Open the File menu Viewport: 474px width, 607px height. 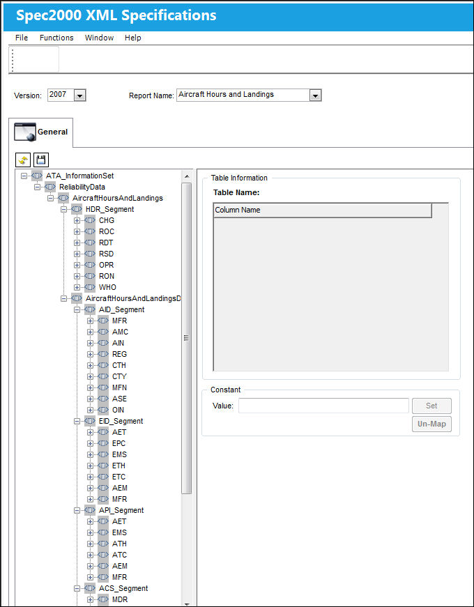(x=22, y=38)
